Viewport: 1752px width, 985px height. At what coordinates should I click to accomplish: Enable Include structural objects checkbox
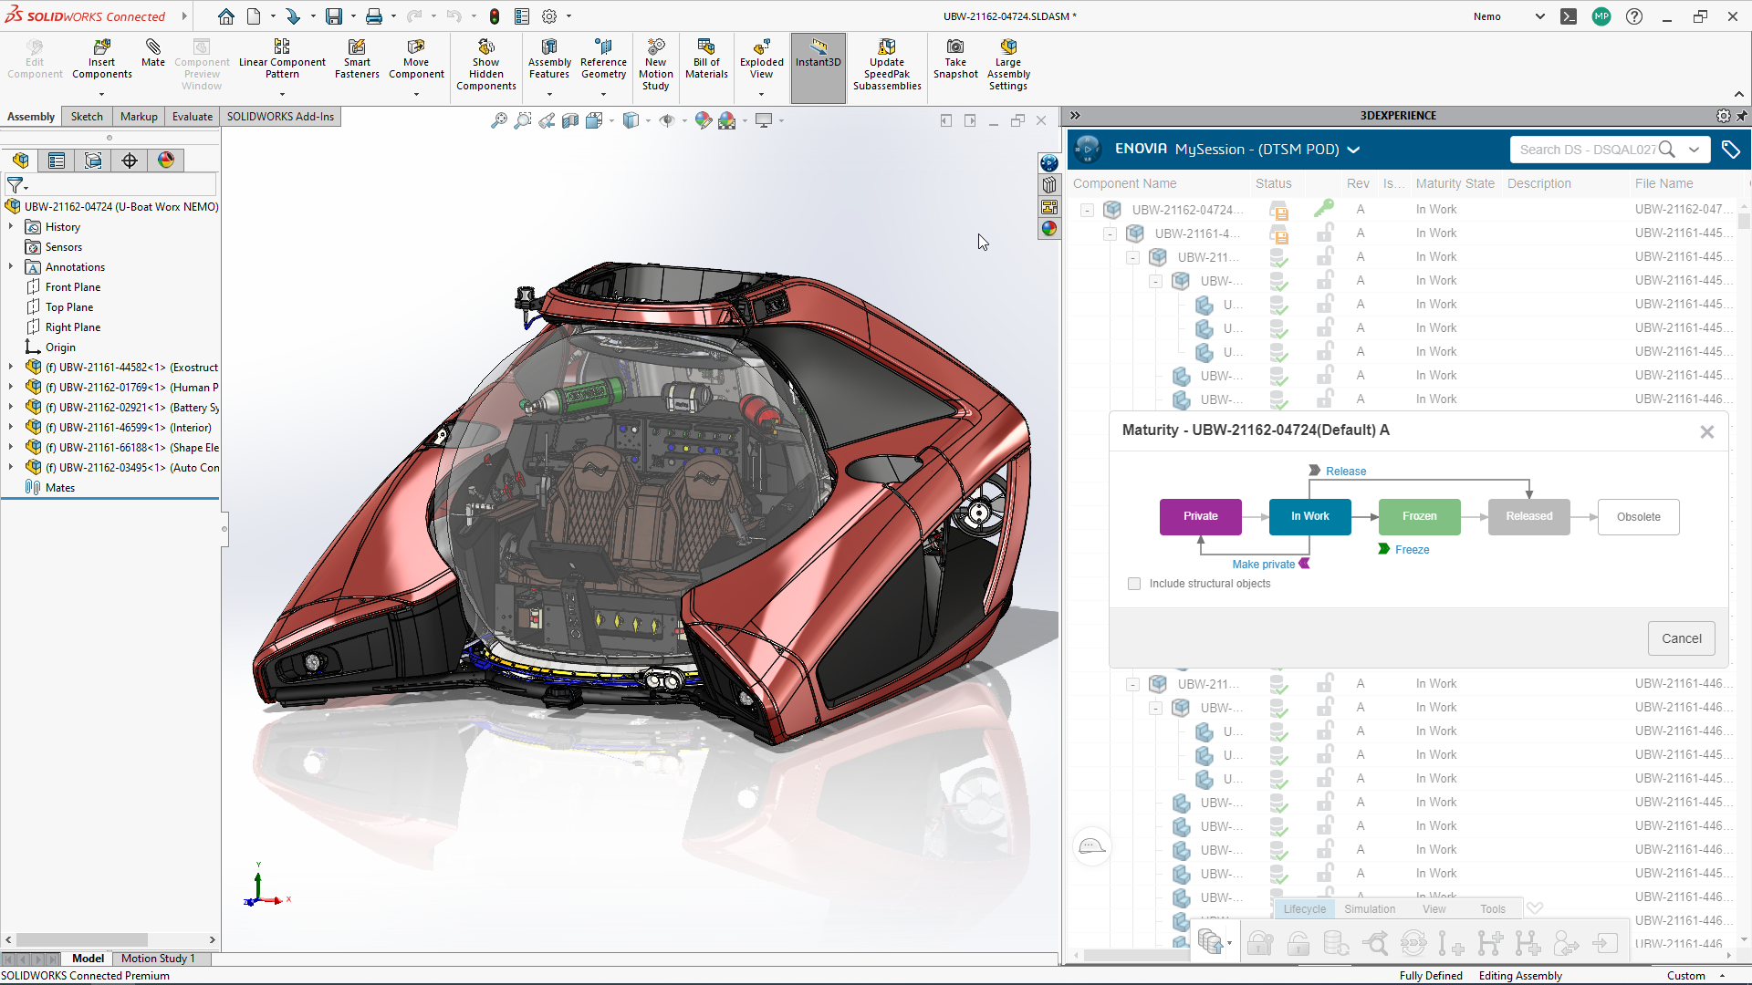click(1134, 584)
